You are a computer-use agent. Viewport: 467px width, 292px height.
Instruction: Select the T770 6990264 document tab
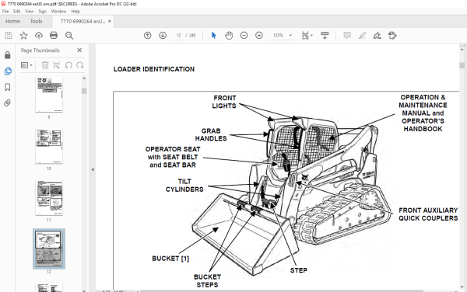(83, 22)
